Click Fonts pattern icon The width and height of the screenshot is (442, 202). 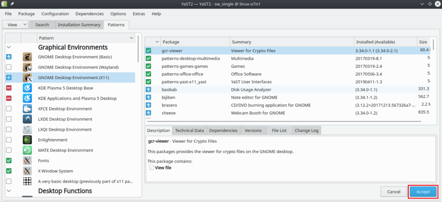coord(27,161)
